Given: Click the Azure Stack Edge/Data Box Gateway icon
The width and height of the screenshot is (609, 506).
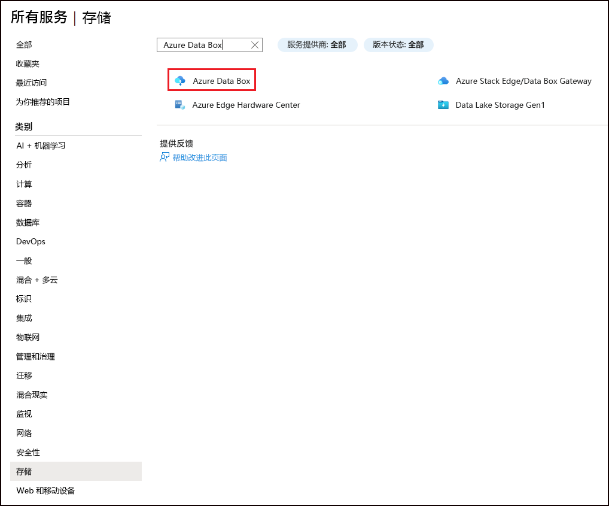Looking at the screenshot, I should (x=443, y=81).
